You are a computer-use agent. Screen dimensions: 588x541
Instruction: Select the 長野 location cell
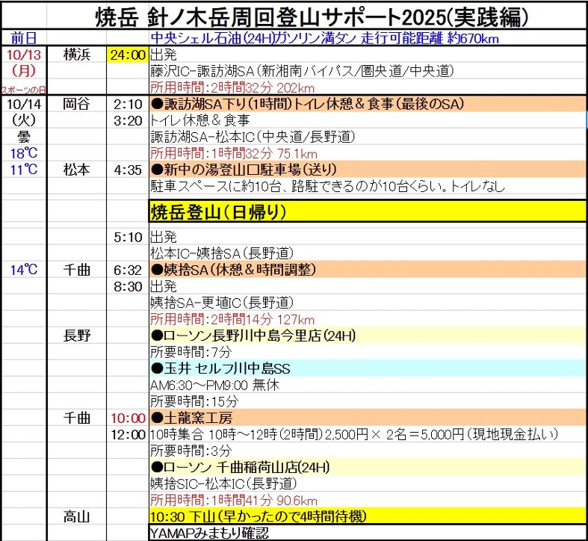point(77,336)
